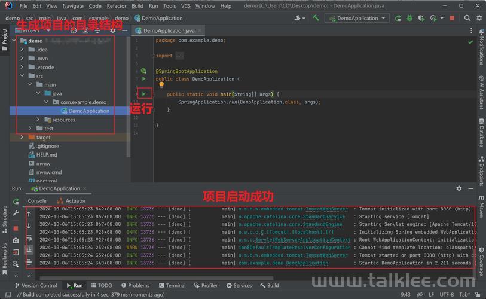Toggle the Maven side panel

pos(481,206)
